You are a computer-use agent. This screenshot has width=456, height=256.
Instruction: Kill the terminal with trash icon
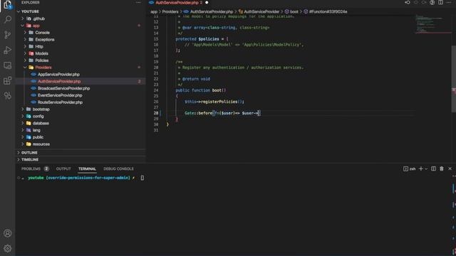pyautogui.click(x=442, y=169)
